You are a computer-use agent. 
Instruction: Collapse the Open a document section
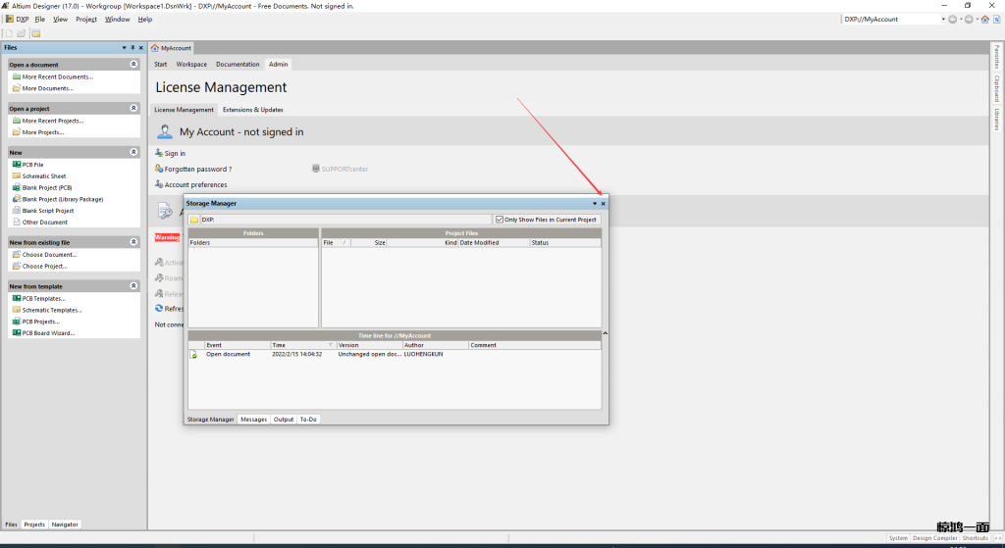pyautogui.click(x=133, y=65)
